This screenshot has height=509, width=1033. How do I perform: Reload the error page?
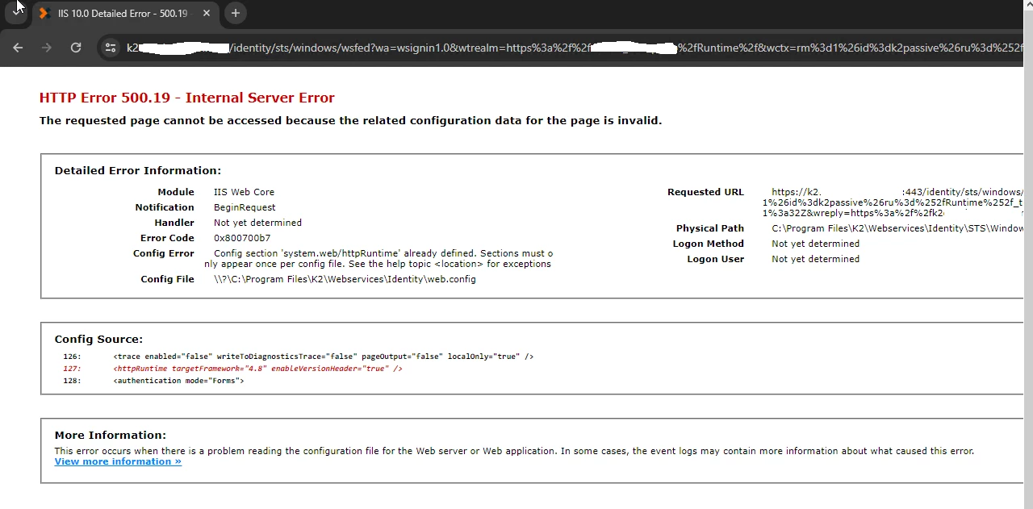(76, 48)
